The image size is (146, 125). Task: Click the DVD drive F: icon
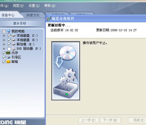click(13, 49)
